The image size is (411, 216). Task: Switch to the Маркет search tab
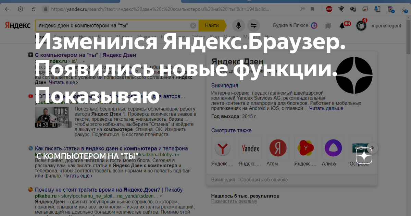pyautogui.click(x=124, y=37)
